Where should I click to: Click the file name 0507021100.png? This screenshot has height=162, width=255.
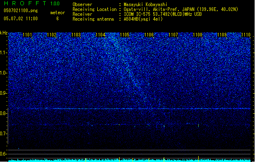point(21,11)
